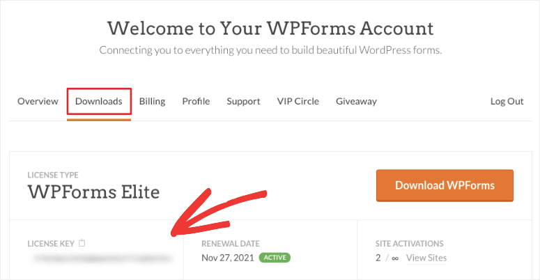Click the WPForms Elite license title
Screen dimensions: 540x280
[93, 192]
